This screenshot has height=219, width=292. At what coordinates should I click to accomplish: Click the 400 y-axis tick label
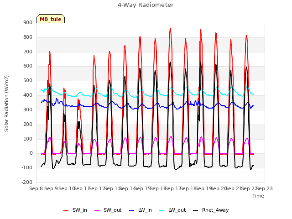28,95
